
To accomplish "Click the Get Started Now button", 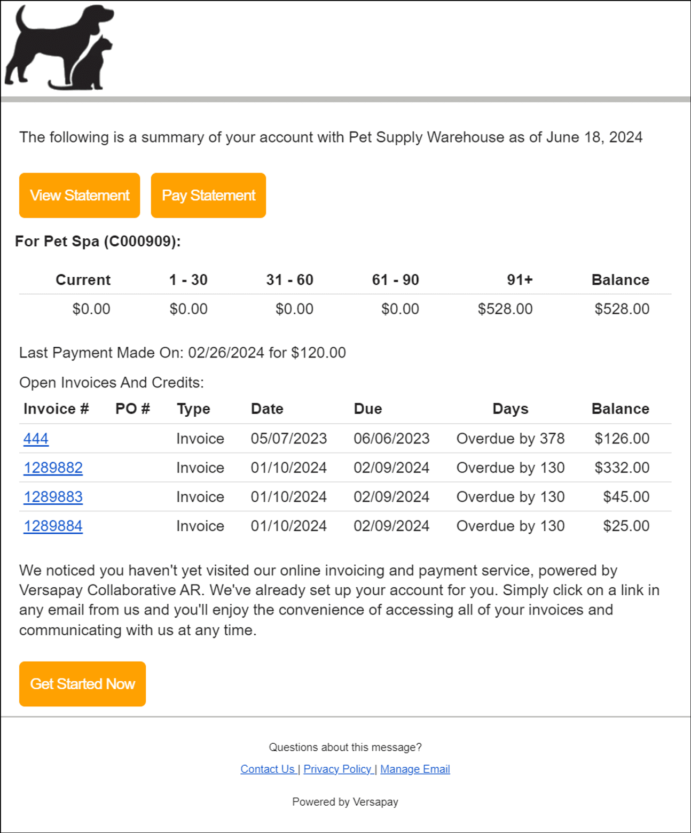I will (82, 684).
